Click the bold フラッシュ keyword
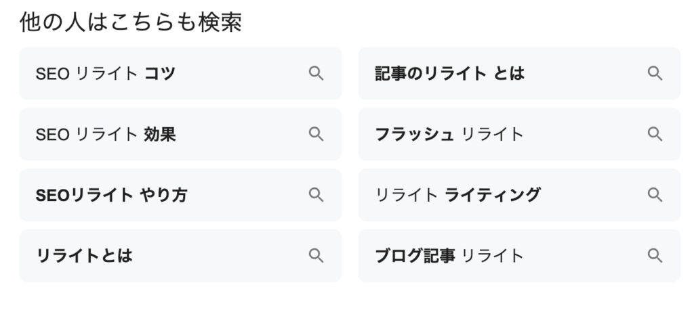Screen dimensions: 694x312 [414, 135]
